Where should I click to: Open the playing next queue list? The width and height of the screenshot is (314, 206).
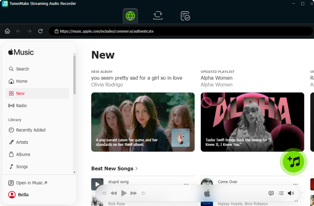[x=281, y=193]
